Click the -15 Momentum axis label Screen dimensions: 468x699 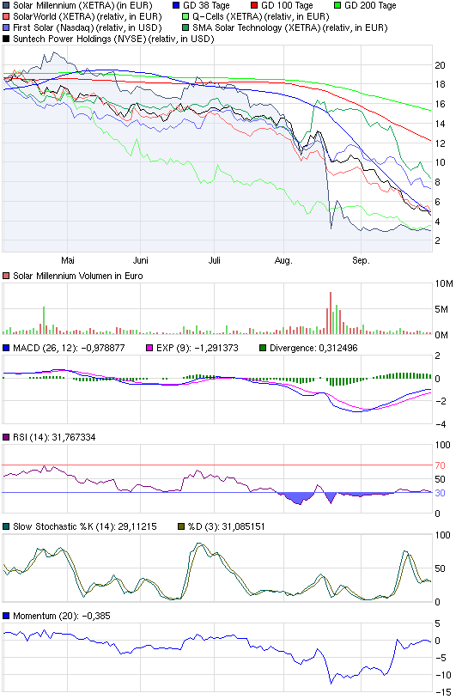[x=443, y=692]
